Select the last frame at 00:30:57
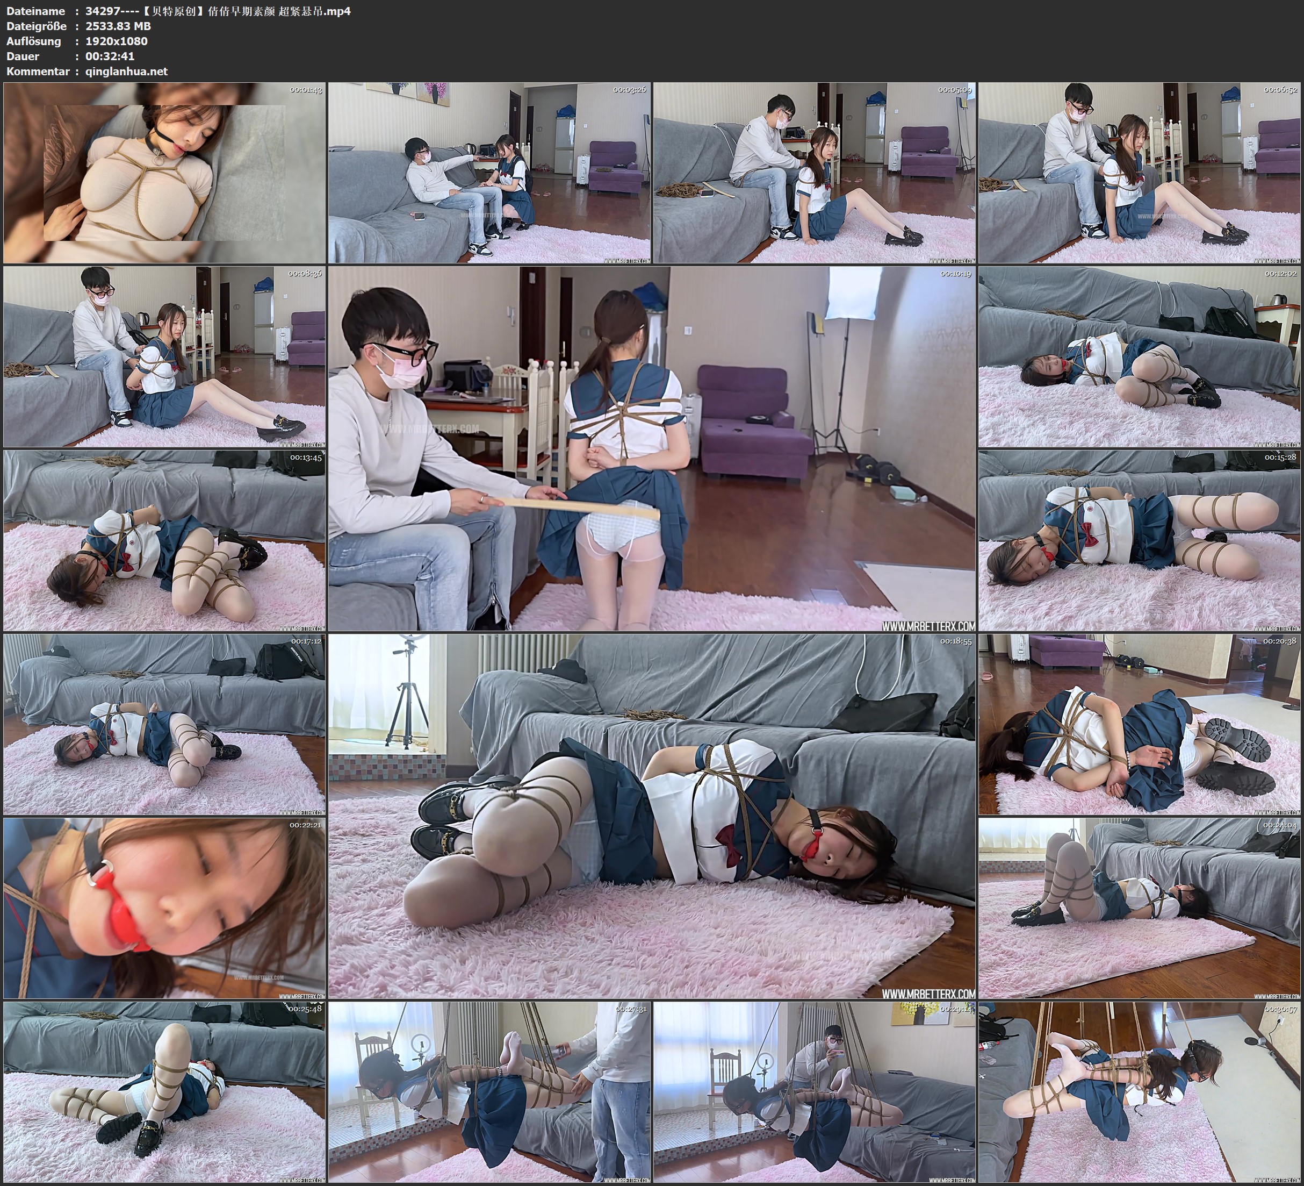1304x1186 pixels. pyautogui.click(x=1140, y=1093)
